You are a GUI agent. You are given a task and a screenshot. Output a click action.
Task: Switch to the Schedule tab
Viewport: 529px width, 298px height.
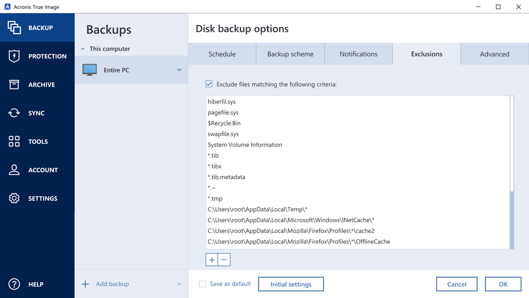[222, 54]
